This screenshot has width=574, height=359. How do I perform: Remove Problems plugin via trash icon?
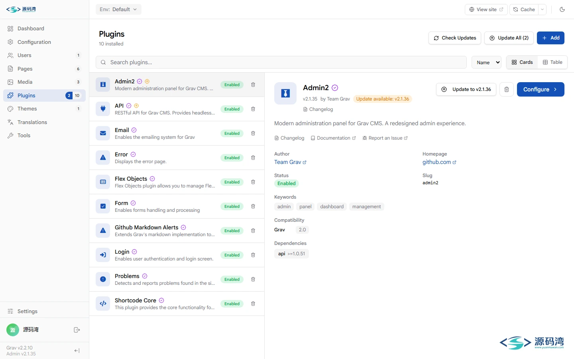point(253,279)
